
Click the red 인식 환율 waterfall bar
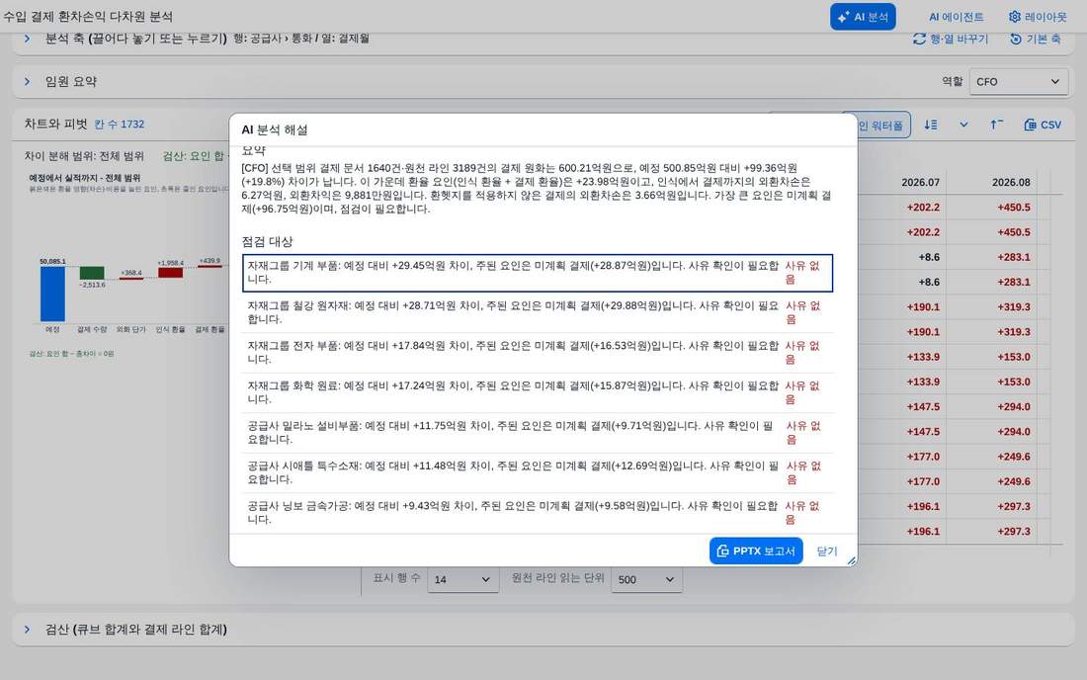pyautogui.click(x=171, y=273)
